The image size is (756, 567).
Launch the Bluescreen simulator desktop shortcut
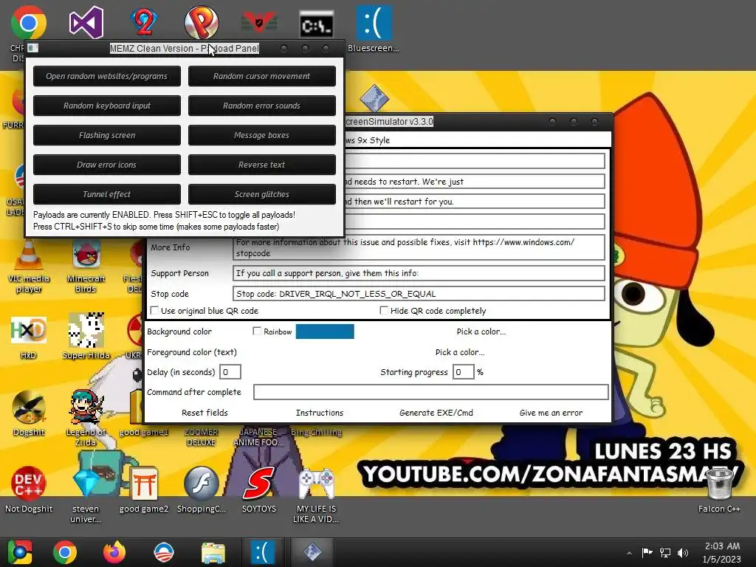coord(374,29)
